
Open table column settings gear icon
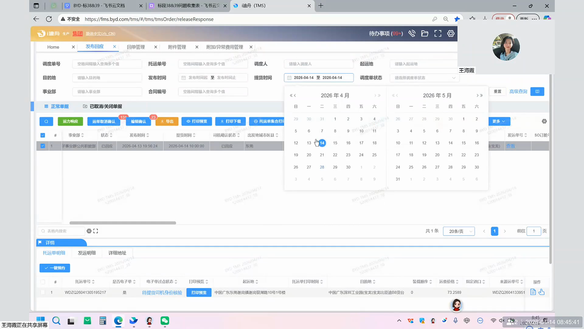pos(544,121)
